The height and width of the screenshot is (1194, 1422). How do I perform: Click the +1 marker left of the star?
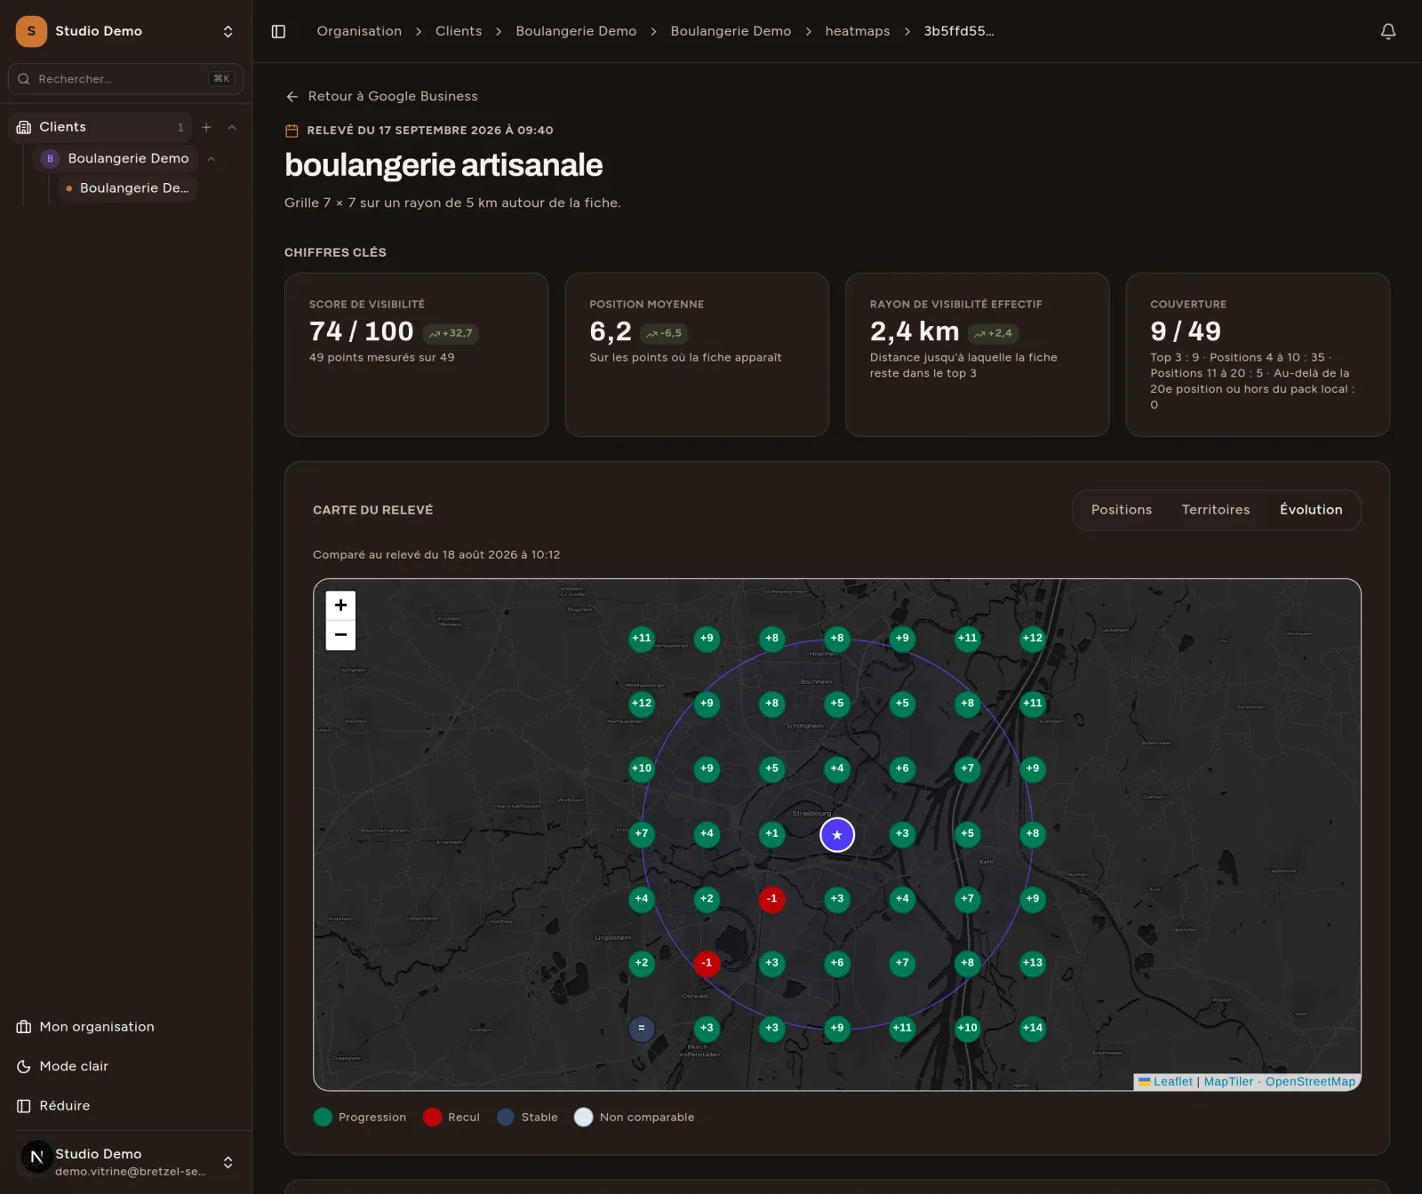pyautogui.click(x=771, y=833)
